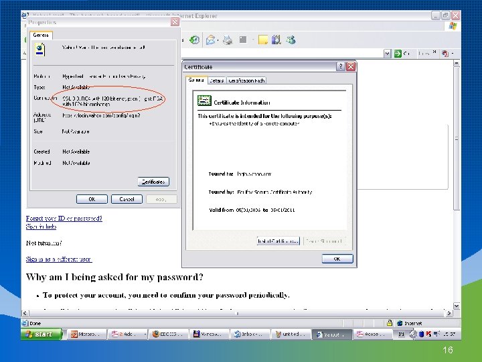482x362 pixels.
Task: Switch to the untitled taskbar button
Action: pos(291,335)
